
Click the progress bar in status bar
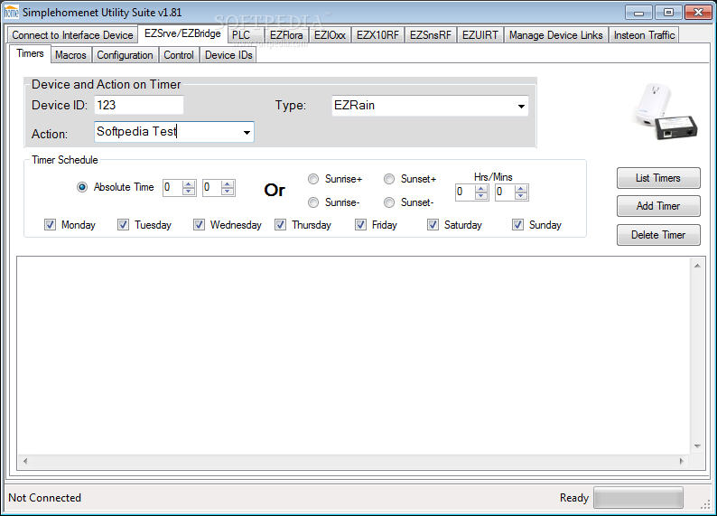point(638,498)
